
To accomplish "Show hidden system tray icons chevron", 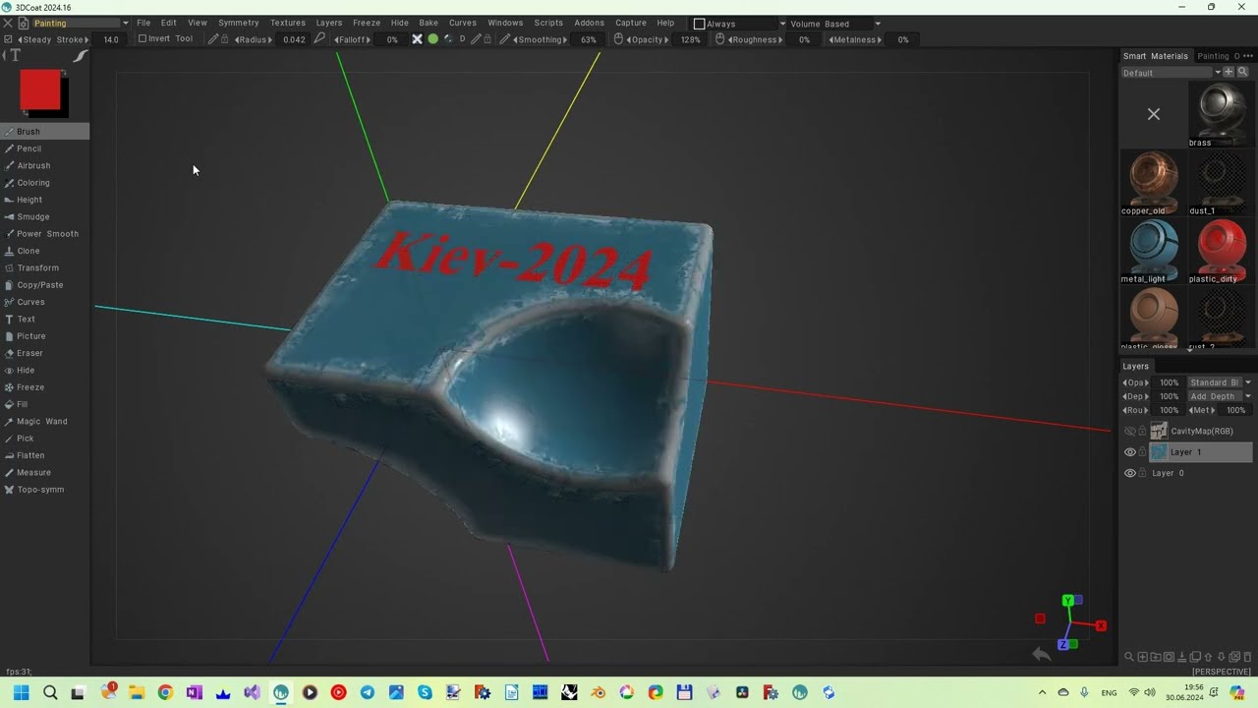I will [1042, 692].
